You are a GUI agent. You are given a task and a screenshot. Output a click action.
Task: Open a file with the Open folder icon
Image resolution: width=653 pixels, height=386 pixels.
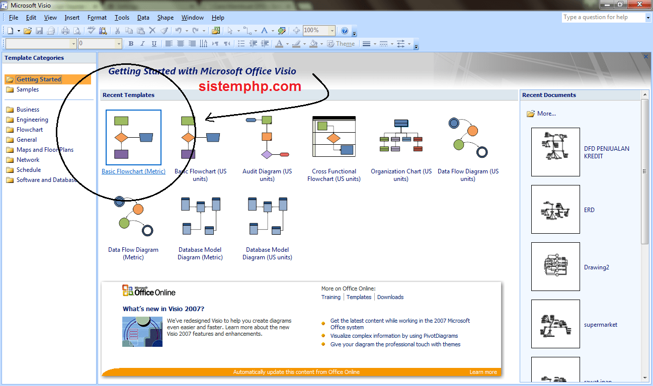click(x=28, y=31)
